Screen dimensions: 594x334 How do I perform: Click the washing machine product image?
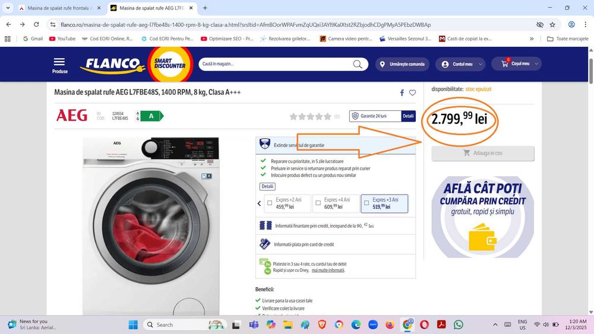click(151, 226)
